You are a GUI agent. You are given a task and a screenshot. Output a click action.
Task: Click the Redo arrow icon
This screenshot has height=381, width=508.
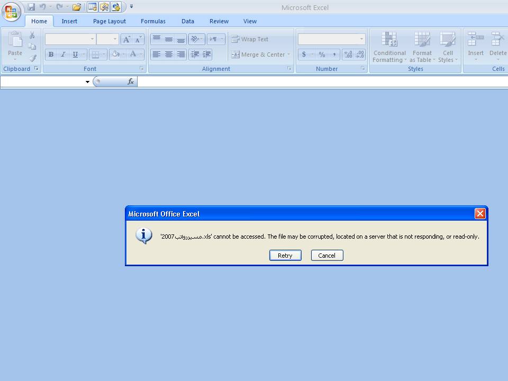(x=60, y=7)
